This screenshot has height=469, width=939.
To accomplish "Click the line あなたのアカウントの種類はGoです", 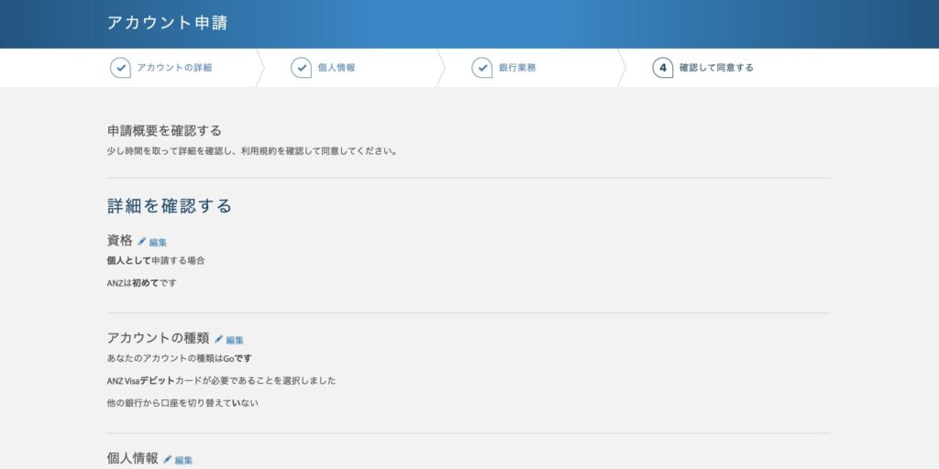I will pyautogui.click(x=180, y=358).
